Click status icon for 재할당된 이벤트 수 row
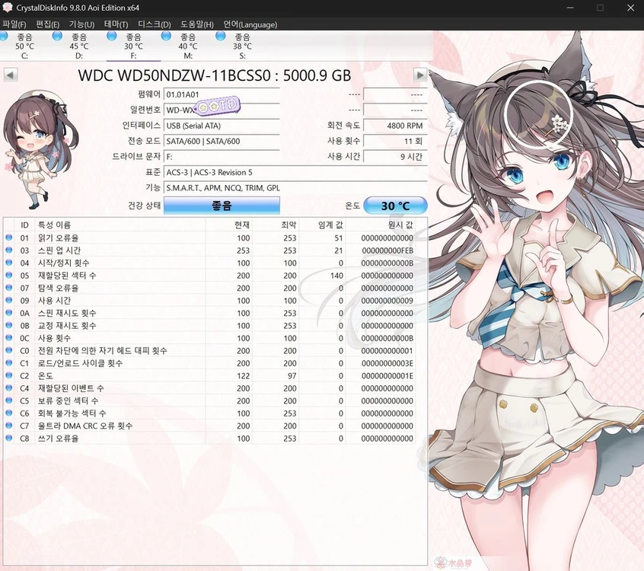 pyautogui.click(x=9, y=388)
